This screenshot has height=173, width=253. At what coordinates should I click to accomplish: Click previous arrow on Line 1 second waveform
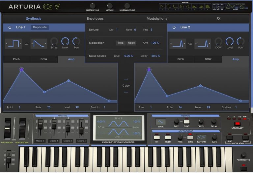pyautogui.click(x=32, y=44)
